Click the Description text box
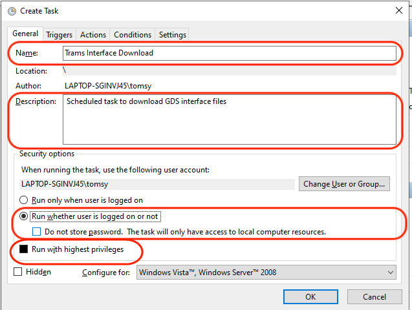Screen dimensions: 412x310 (x=230, y=119)
